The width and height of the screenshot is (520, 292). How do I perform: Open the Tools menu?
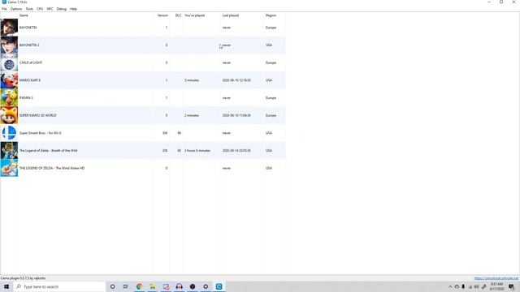29,9
